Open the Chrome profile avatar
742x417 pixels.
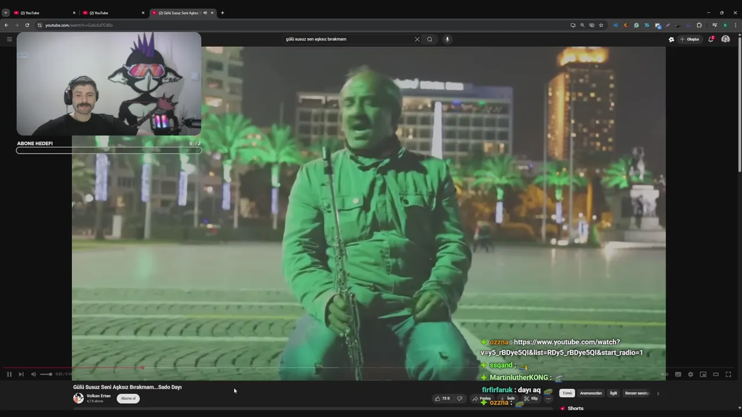(725, 25)
